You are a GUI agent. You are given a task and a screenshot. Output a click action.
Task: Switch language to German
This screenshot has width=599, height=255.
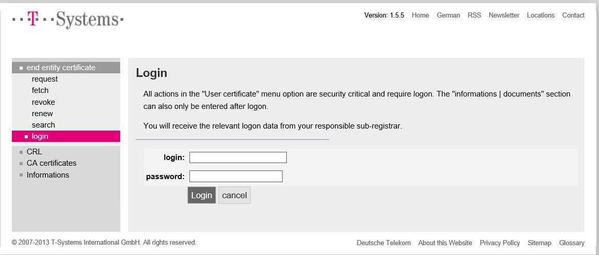pos(448,15)
